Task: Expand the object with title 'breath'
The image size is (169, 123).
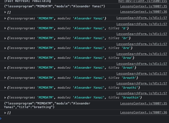Action: 5,78
